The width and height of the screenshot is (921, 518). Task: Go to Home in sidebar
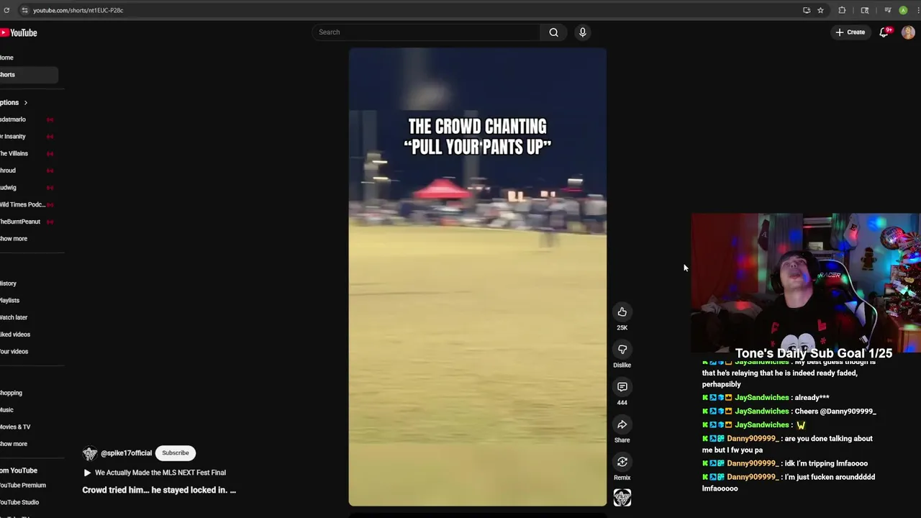(x=6, y=58)
